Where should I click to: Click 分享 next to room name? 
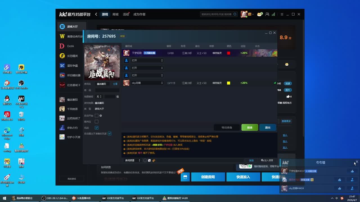pos(115,84)
